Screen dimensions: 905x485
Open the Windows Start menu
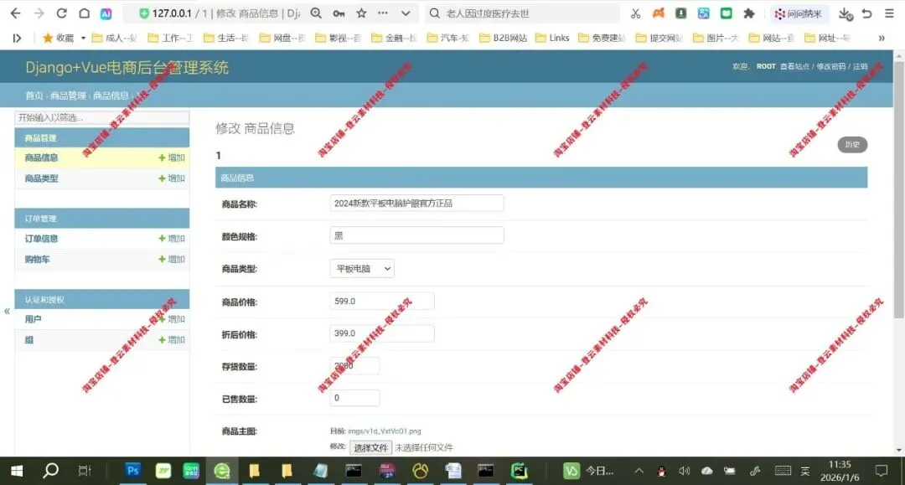click(17, 471)
